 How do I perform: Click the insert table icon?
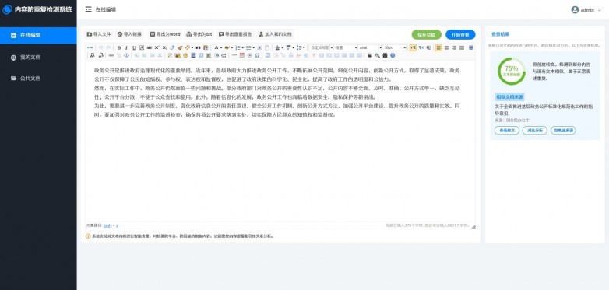click(268, 55)
